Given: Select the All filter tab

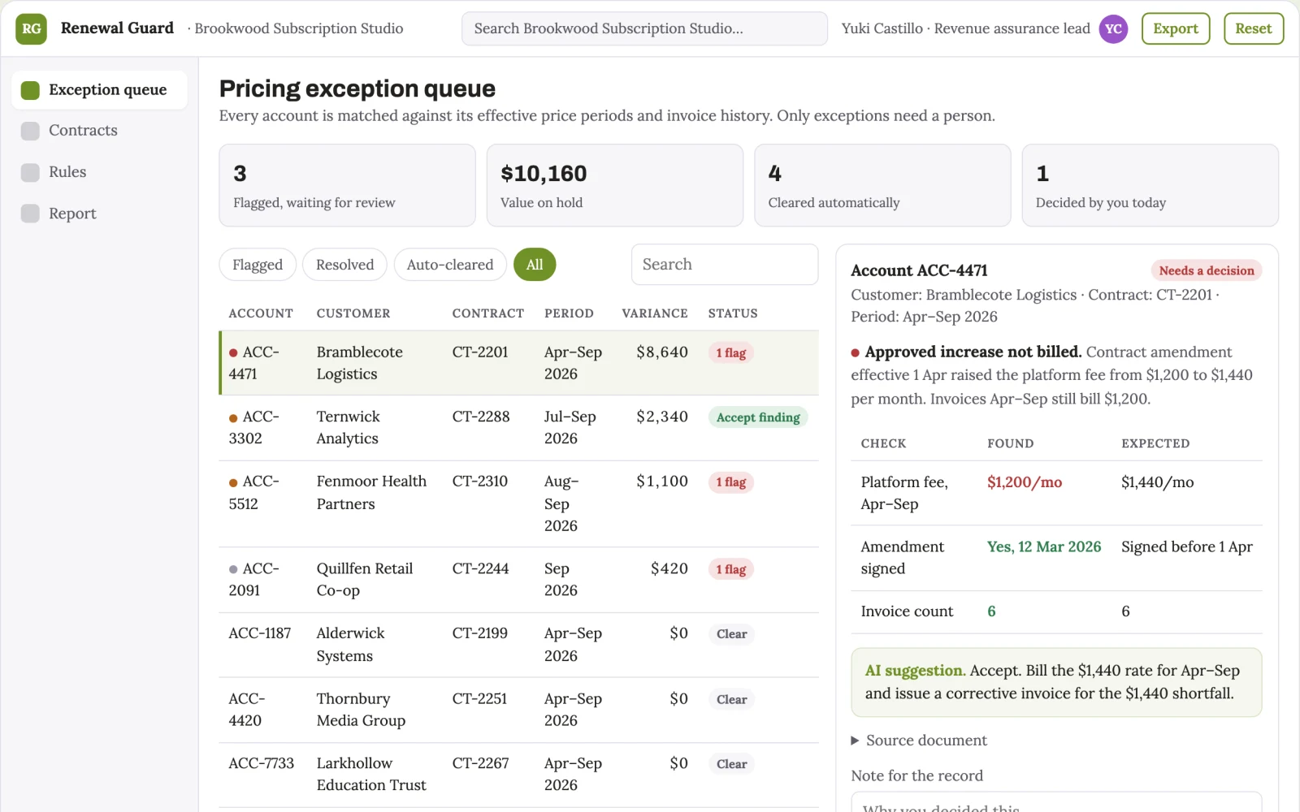Looking at the screenshot, I should pyautogui.click(x=535, y=265).
